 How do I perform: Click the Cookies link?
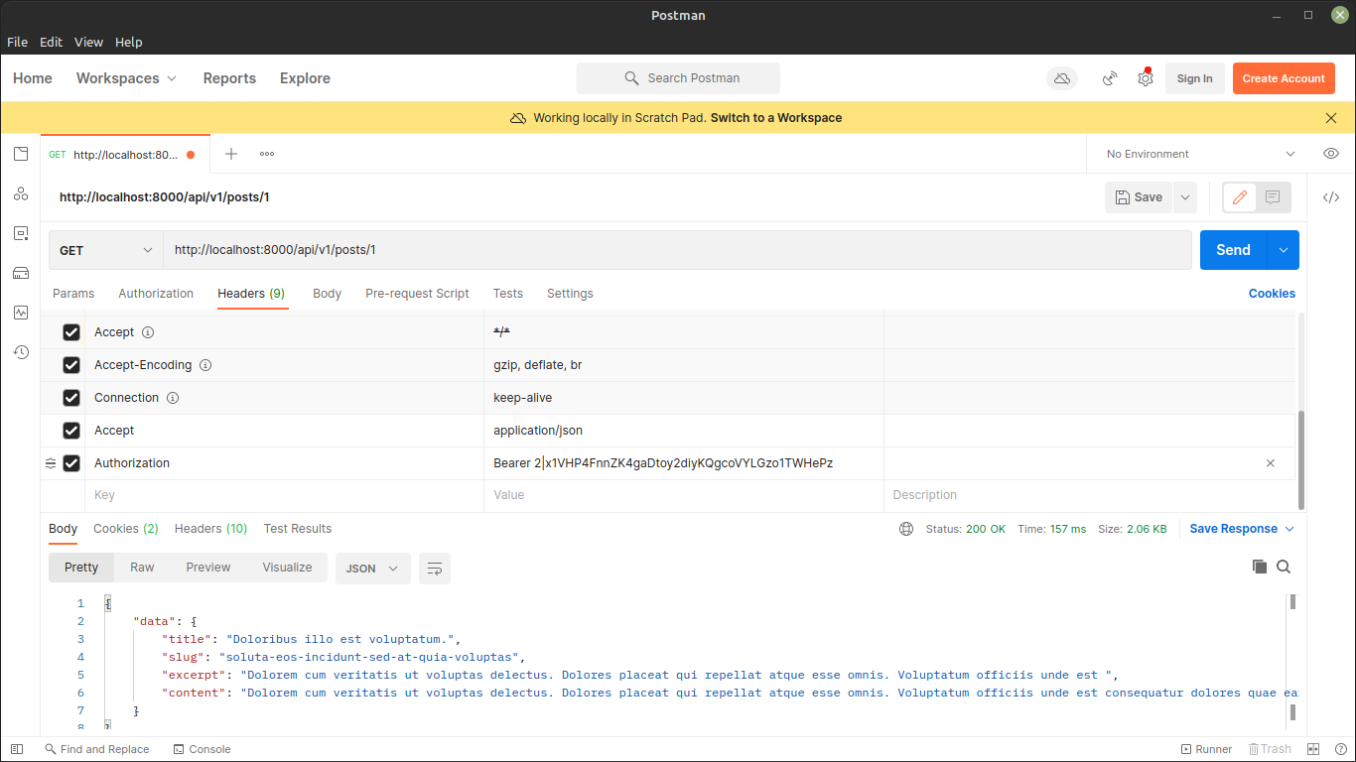pyautogui.click(x=1272, y=294)
